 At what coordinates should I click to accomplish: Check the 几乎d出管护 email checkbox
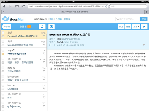(x=3, y=68)
